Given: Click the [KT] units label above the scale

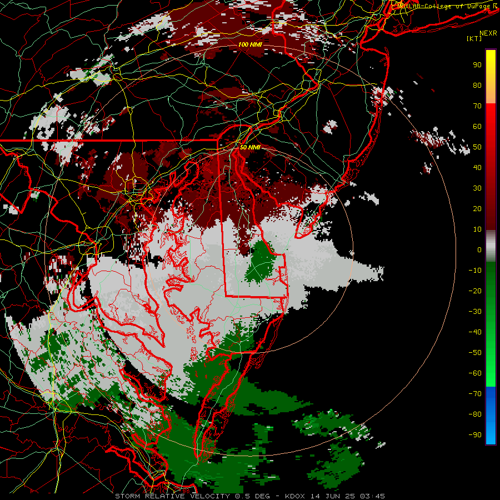Looking at the screenshot, I should 474,38.
